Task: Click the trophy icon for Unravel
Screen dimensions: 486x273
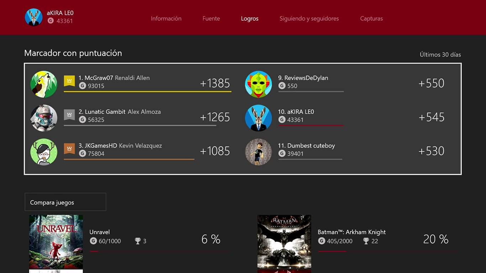Action: pyautogui.click(x=138, y=241)
